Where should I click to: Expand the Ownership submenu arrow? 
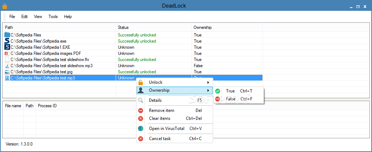[x=208, y=90]
